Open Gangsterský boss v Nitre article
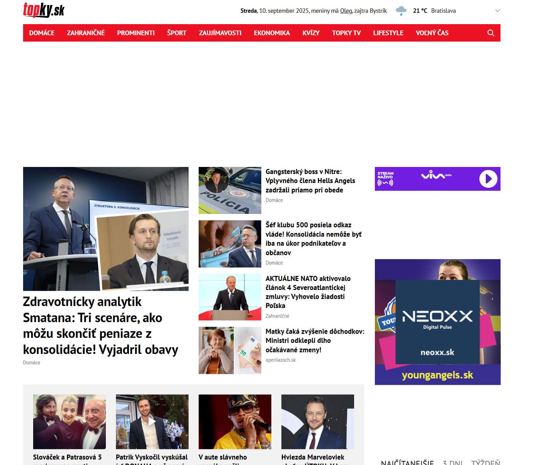Image resolution: width=537 pixels, height=465 pixels. click(x=310, y=181)
